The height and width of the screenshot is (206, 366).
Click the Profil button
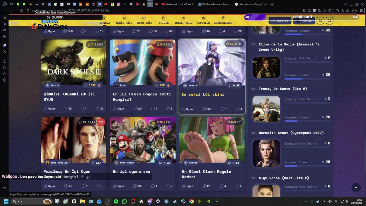coord(304,21)
